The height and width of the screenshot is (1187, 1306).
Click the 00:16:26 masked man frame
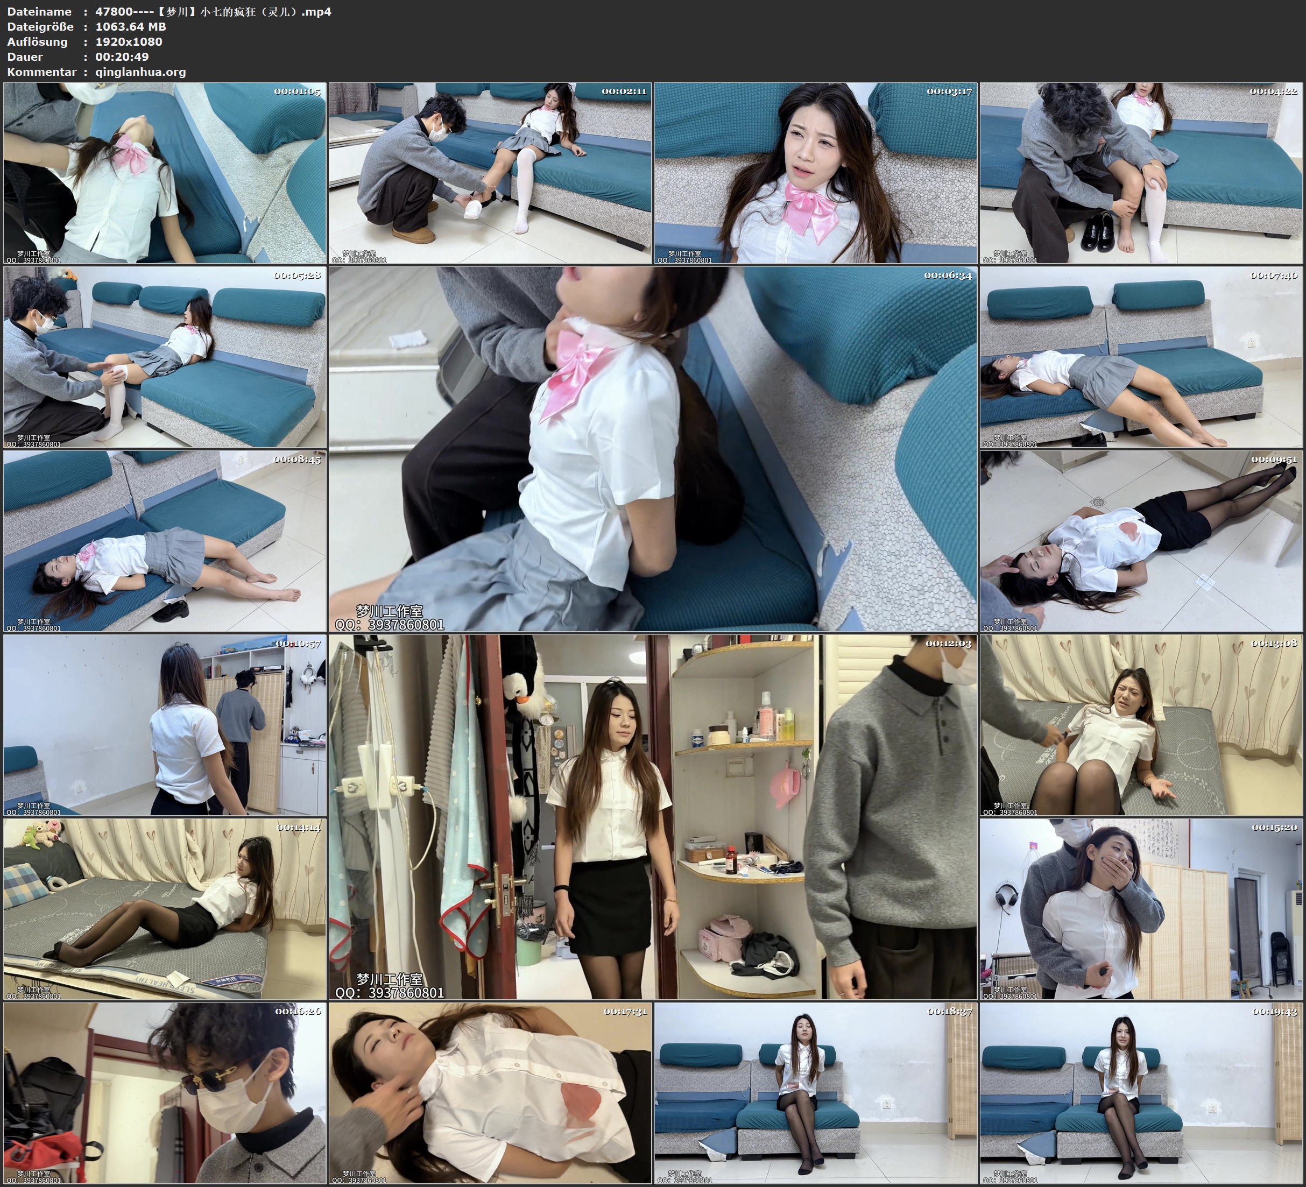point(165,1093)
